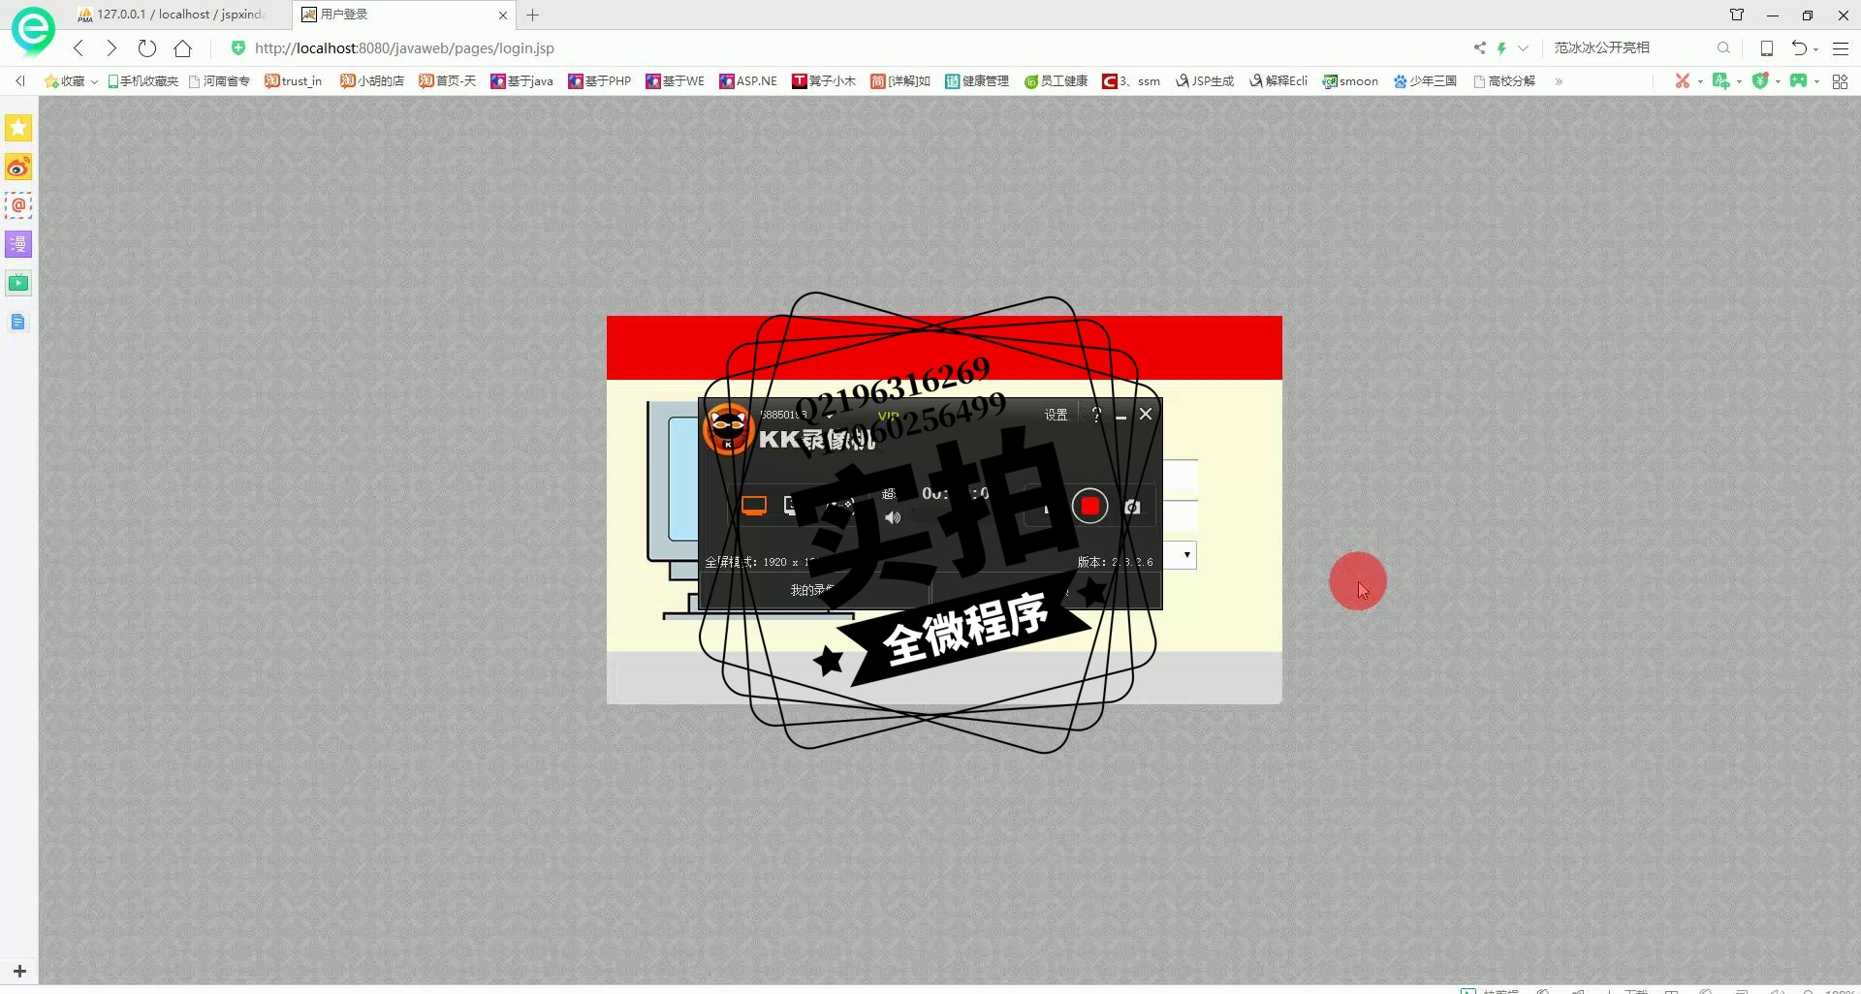Open the Weibo sidebar icon
1861x994 pixels.
coord(18,167)
